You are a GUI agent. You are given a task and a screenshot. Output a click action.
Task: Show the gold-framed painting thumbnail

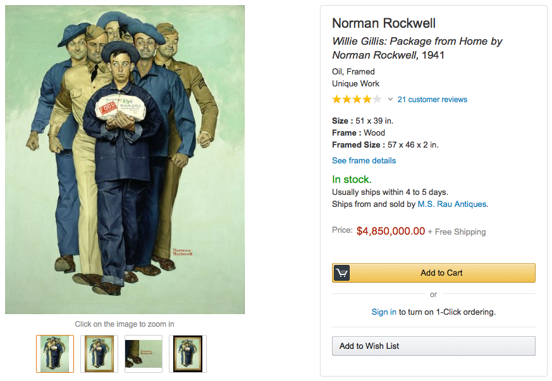(x=99, y=353)
